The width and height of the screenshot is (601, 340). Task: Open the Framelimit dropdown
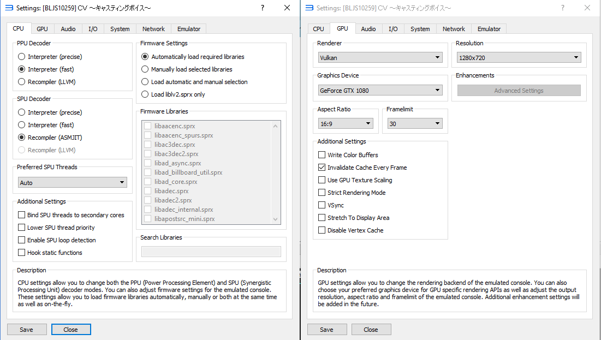[x=414, y=124]
